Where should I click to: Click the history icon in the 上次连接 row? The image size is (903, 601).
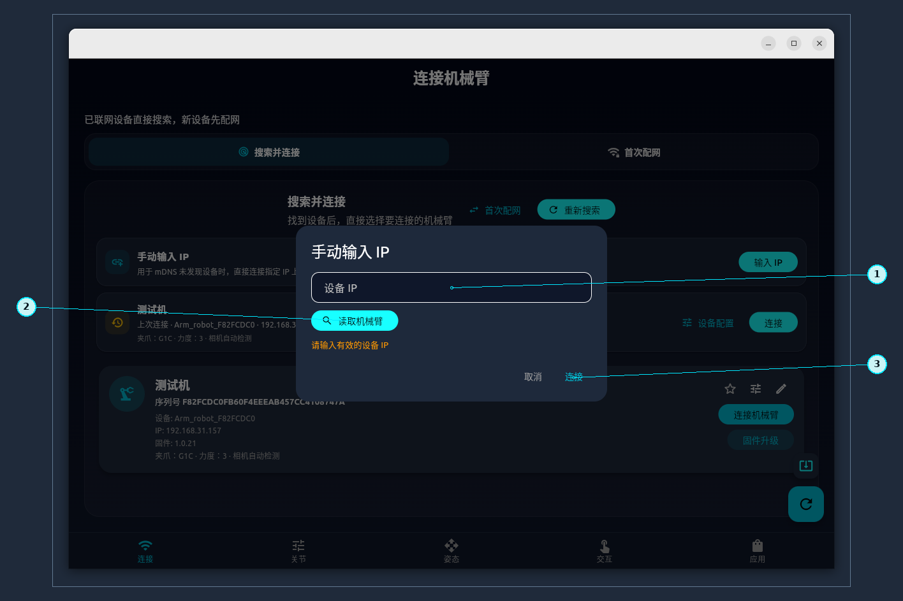point(117,322)
